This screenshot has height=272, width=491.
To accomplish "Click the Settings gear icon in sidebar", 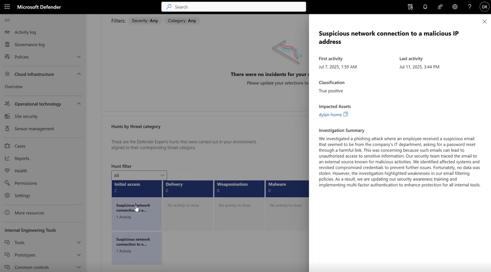I will click(x=7, y=195).
